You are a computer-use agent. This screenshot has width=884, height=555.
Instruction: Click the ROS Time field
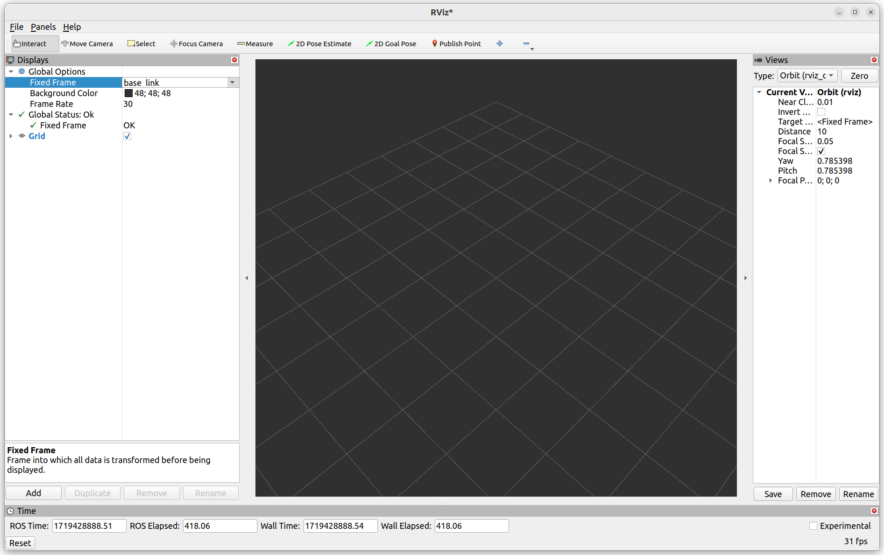(x=89, y=526)
